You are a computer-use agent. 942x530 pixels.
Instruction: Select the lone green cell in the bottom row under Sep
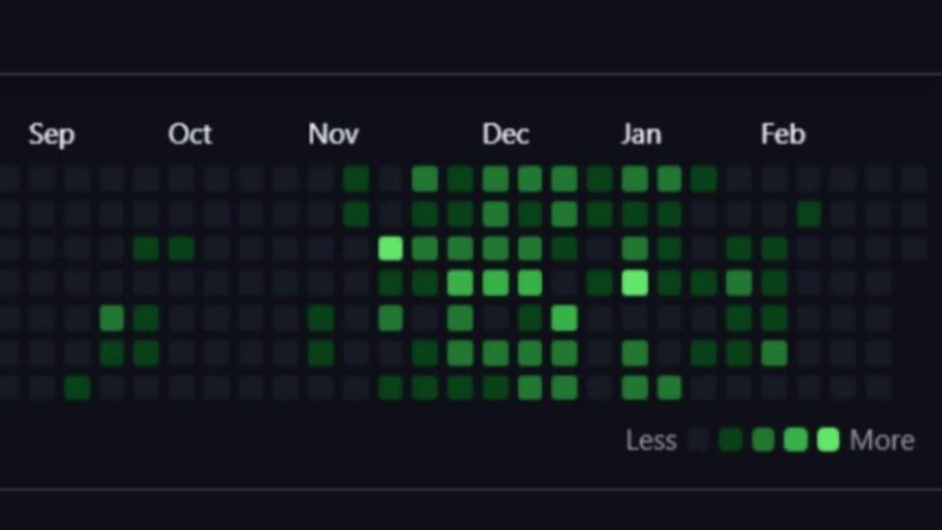point(77,387)
